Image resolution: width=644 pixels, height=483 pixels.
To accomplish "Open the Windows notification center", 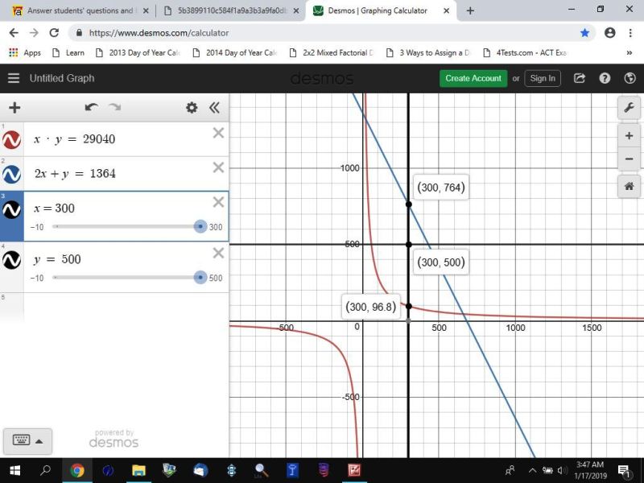I will point(624,471).
